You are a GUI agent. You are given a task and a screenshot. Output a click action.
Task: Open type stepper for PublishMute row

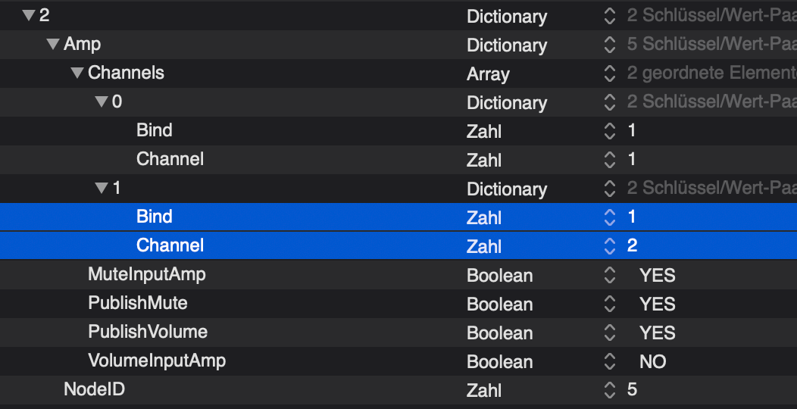[609, 304]
